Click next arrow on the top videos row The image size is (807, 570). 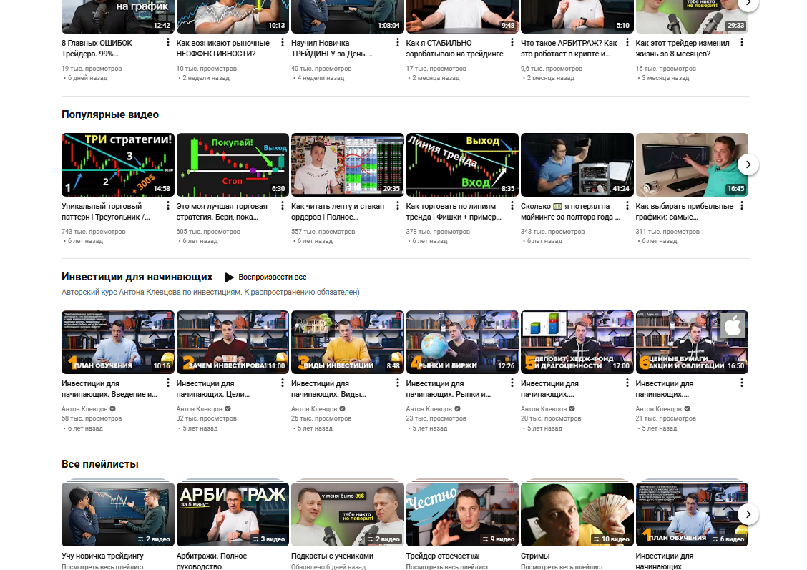[x=748, y=3]
